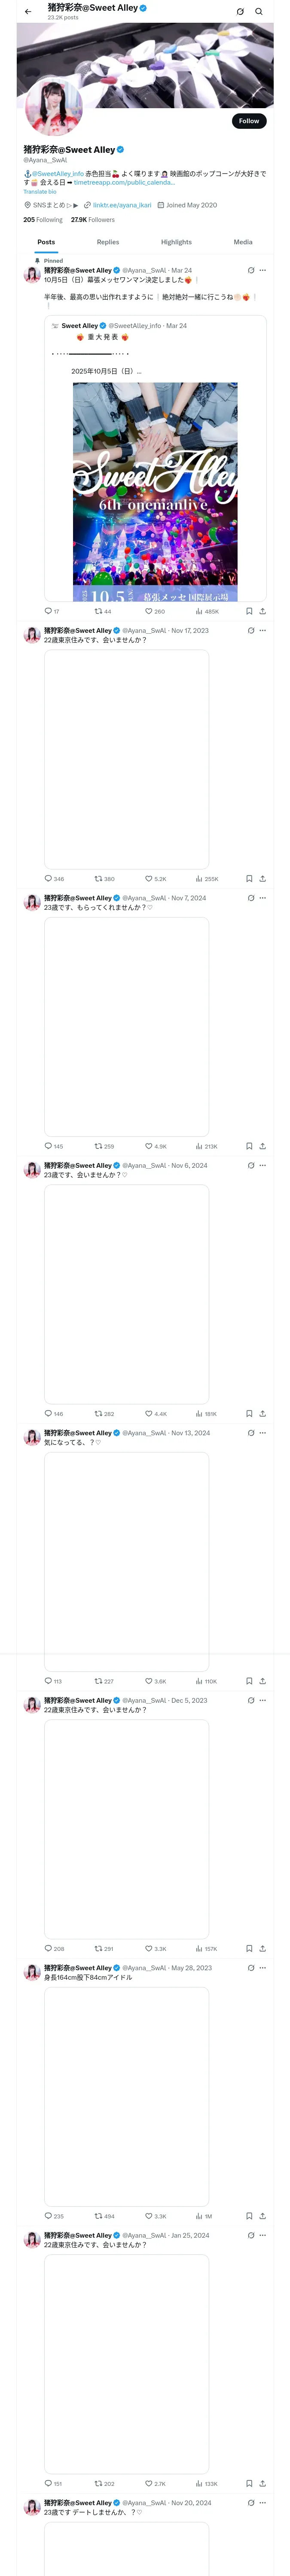Bookmark the Nov 13, 2024 post

(x=249, y=1681)
